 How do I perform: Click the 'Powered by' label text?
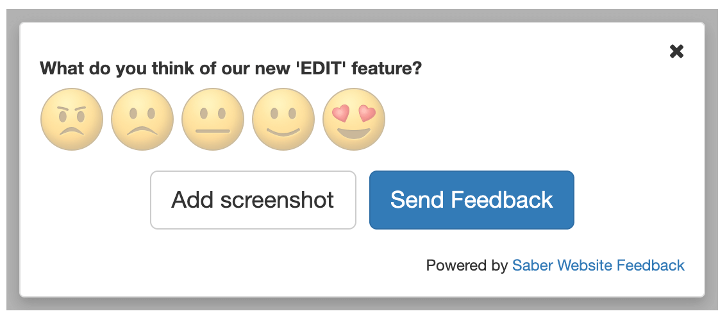click(467, 265)
